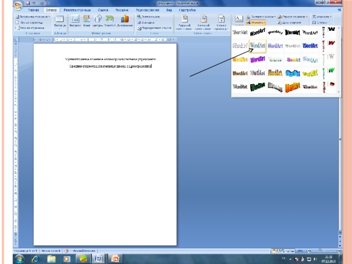Open the Верхний колонтитул header dropdown

point(184,23)
